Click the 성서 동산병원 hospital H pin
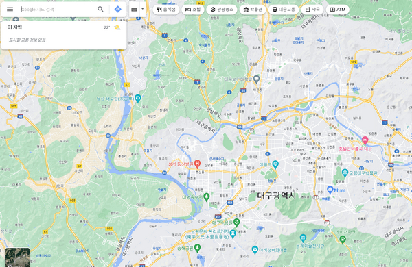The width and height of the screenshot is (412, 267). point(197,164)
